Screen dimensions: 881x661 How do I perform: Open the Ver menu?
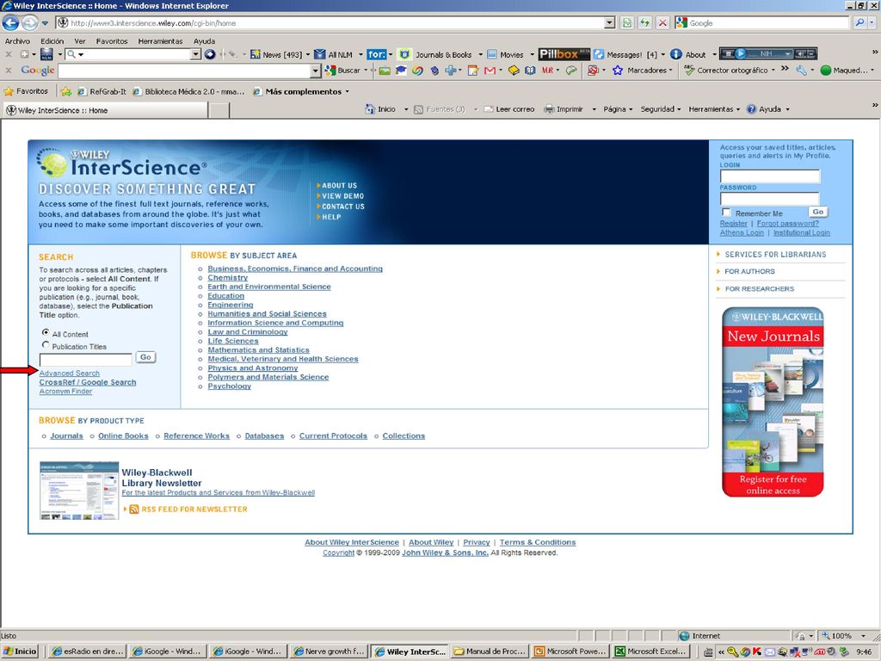tap(80, 41)
